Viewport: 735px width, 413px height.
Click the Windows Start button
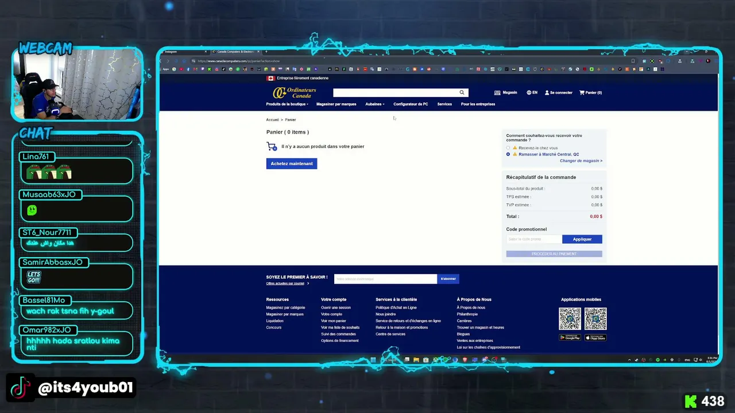coord(373,360)
